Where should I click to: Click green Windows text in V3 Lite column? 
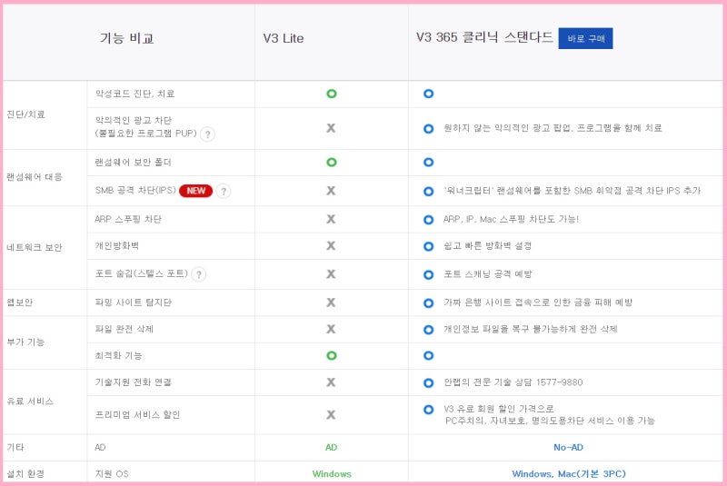[x=332, y=474]
